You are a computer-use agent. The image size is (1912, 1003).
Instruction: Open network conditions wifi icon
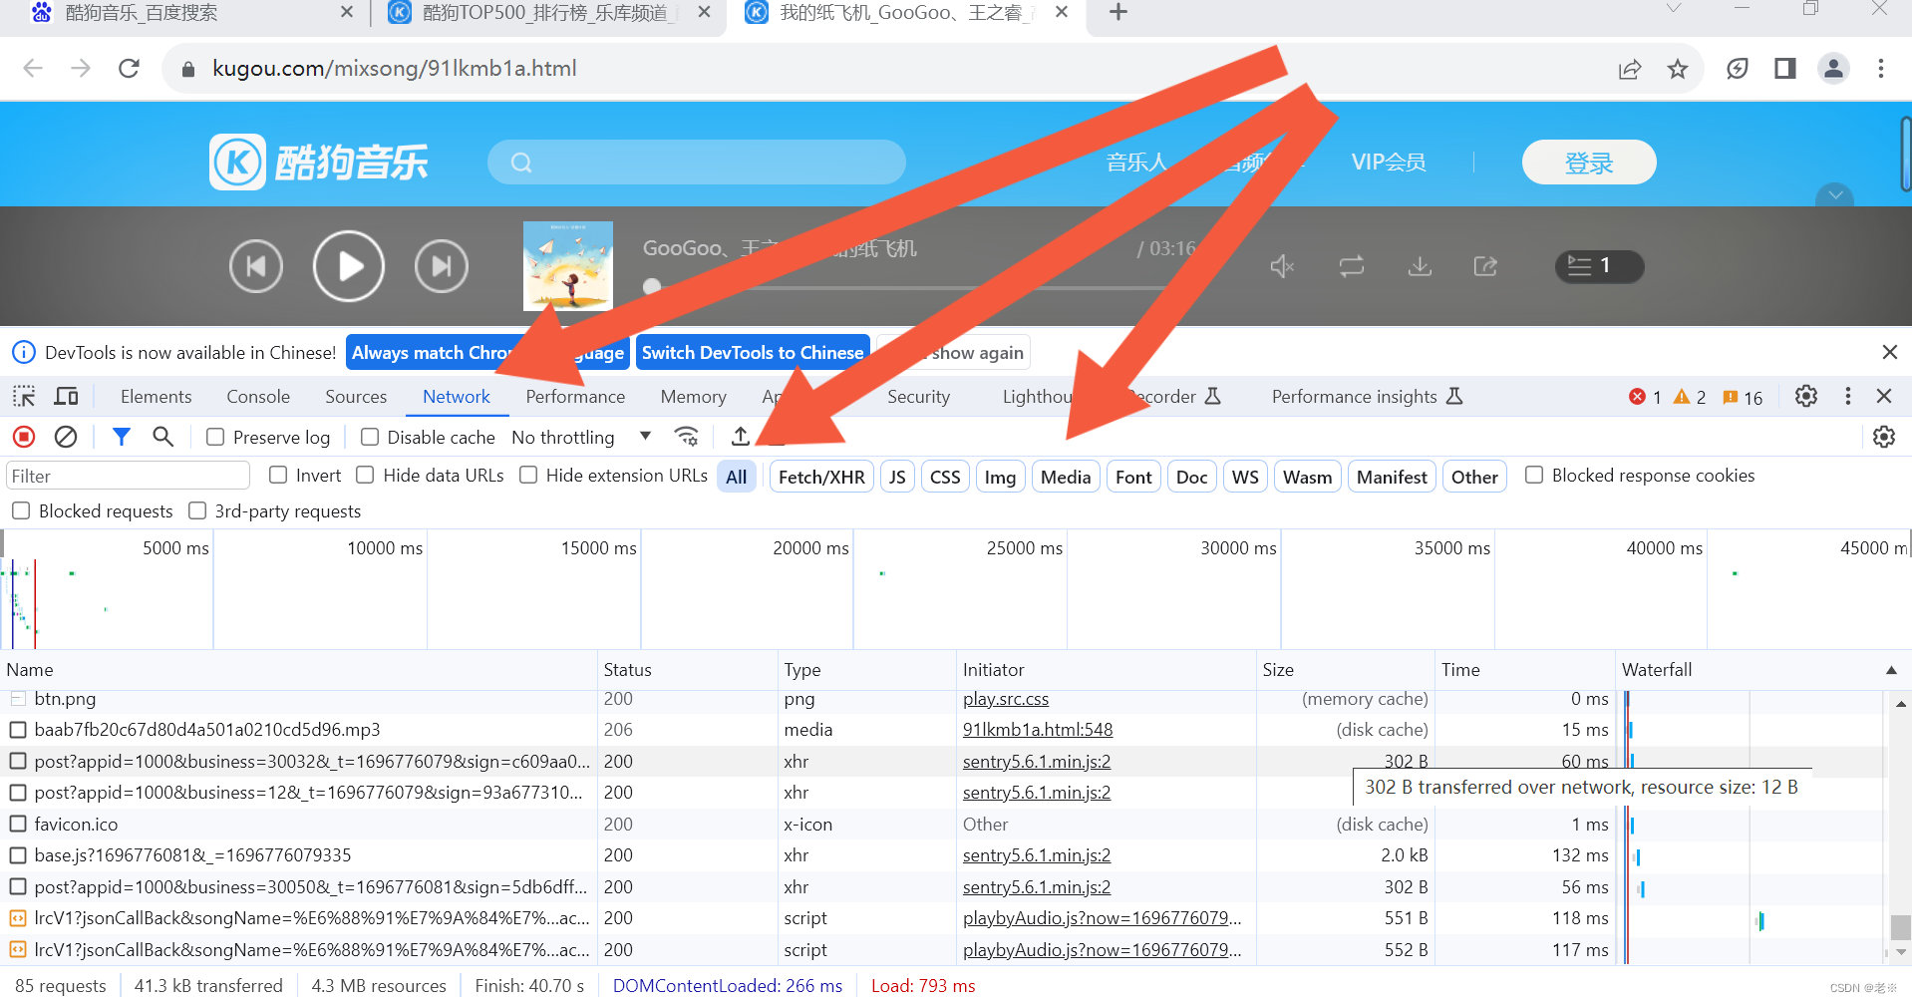tap(687, 437)
